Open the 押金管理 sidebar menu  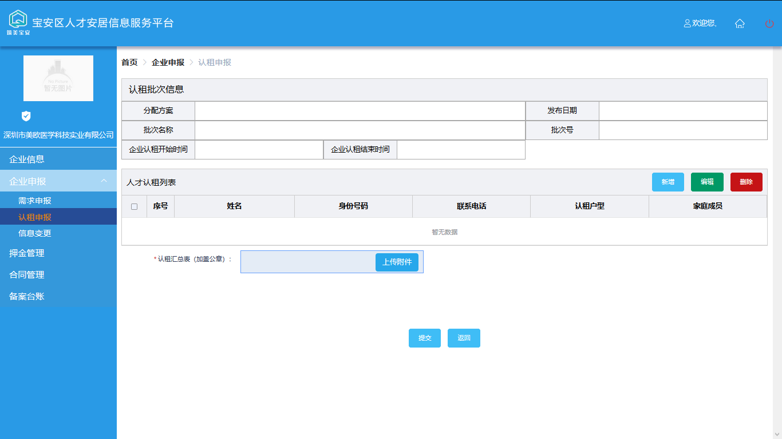click(x=27, y=253)
